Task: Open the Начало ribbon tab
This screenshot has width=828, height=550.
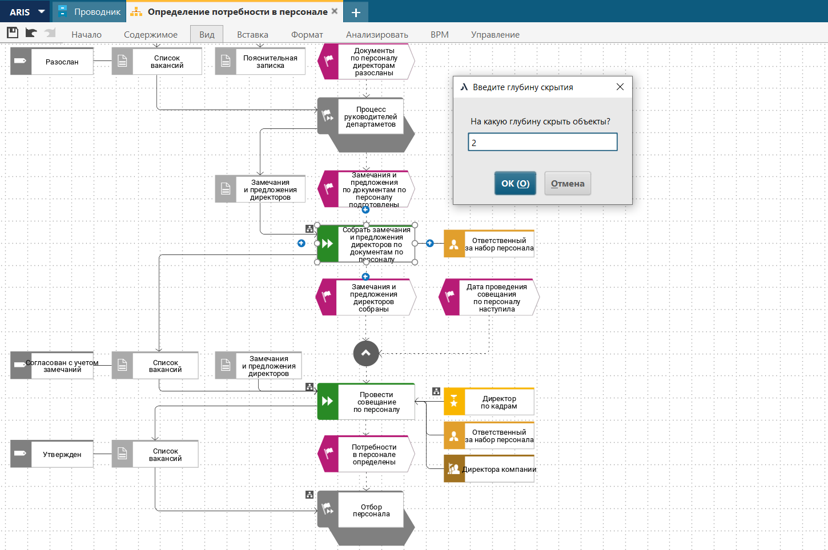Action: [86, 34]
